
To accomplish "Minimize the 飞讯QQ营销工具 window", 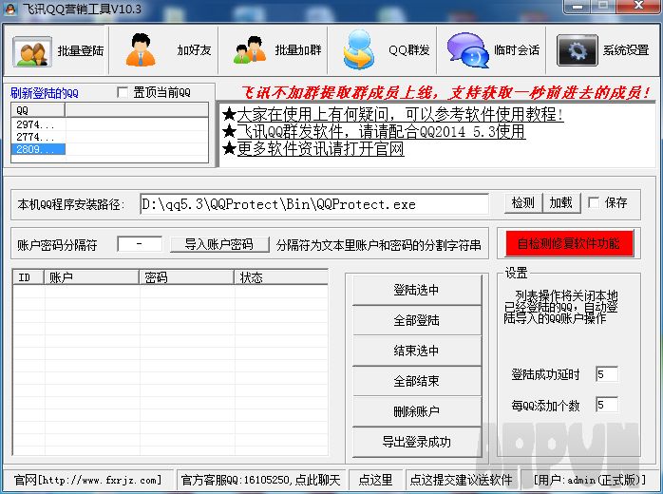I will (x=578, y=6).
